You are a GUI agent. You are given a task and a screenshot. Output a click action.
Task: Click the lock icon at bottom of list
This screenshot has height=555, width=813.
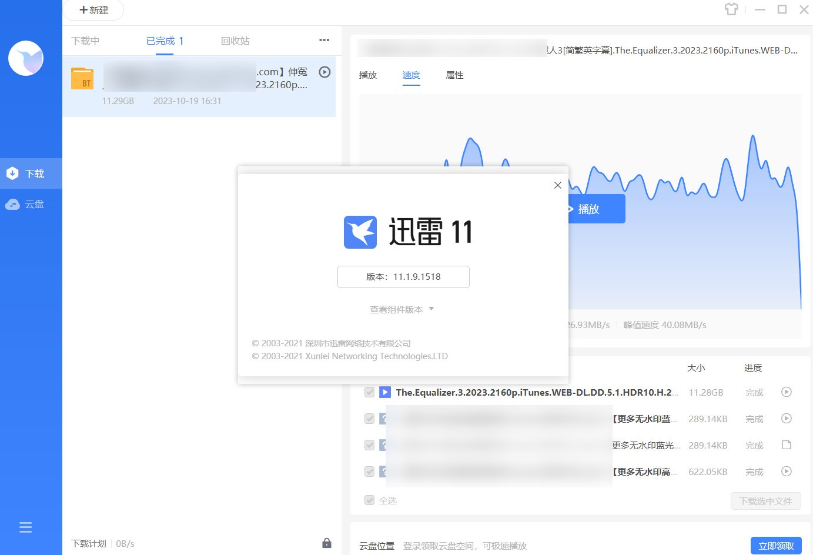[x=327, y=543]
